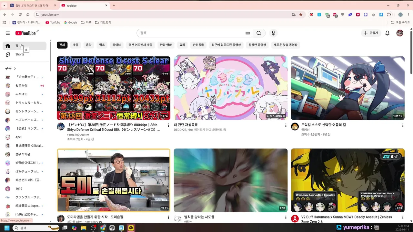Select the 게임 filter chip

[x=76, y=45]
